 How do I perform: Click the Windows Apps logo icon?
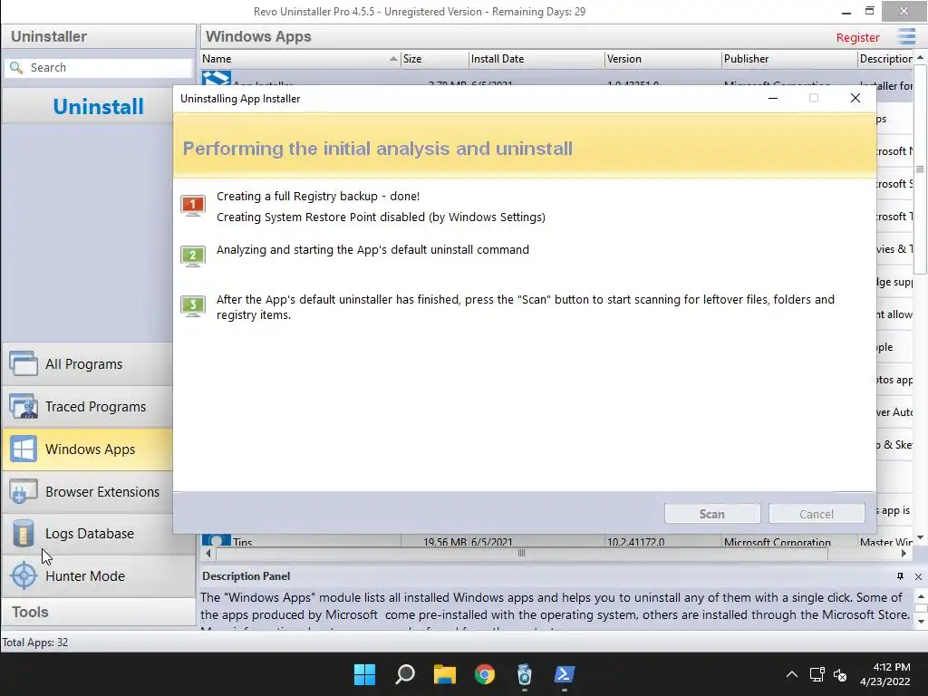pyautogui.click(x=24, y=449)
